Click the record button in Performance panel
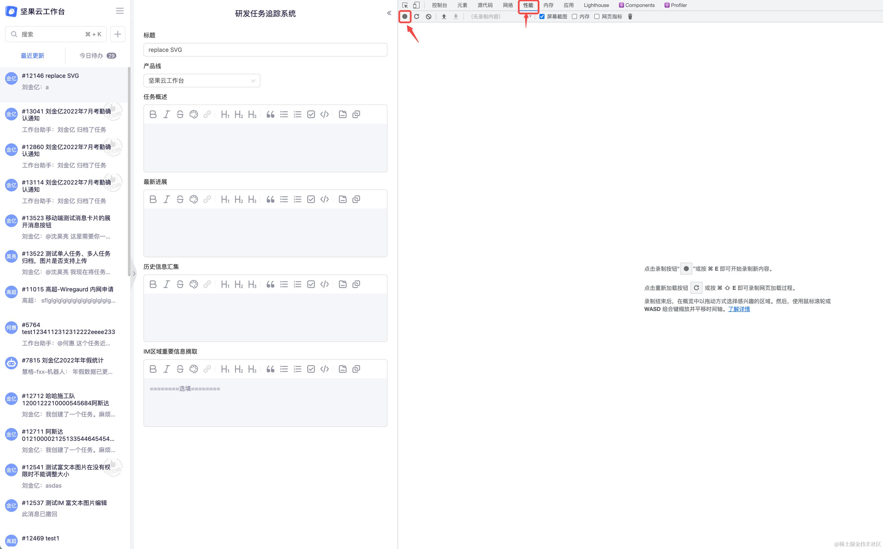This screenshot has width=883, height=549. point(404,16)
